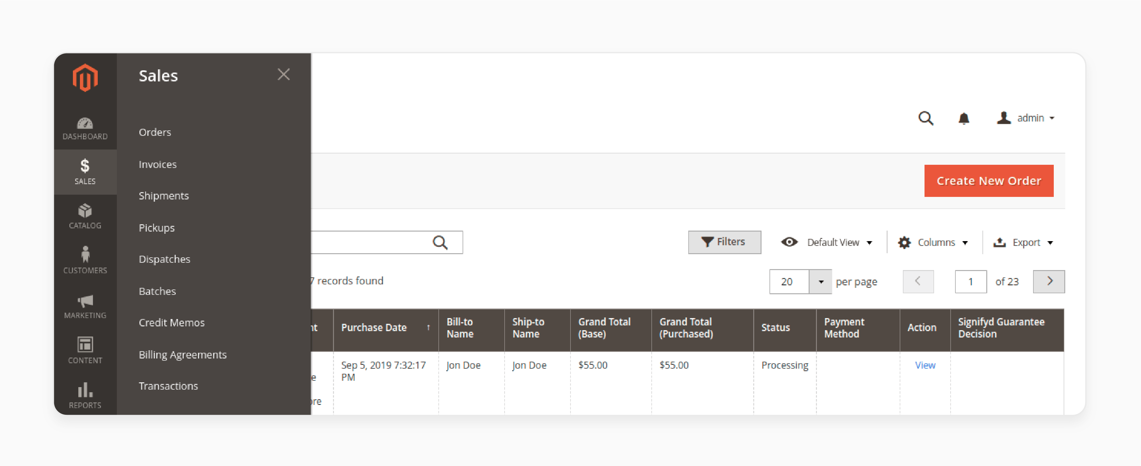Open the Filters panel

tap(724, 242)
